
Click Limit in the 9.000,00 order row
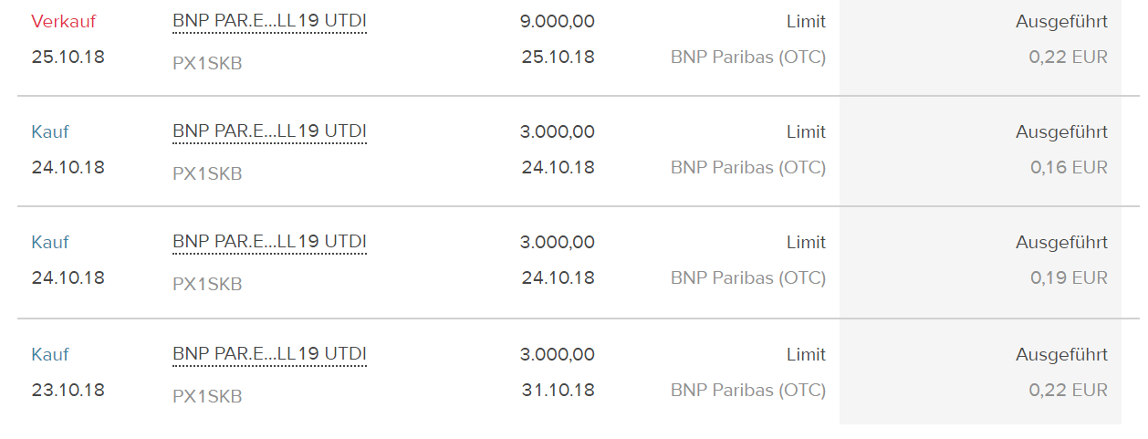click(806, 21)
